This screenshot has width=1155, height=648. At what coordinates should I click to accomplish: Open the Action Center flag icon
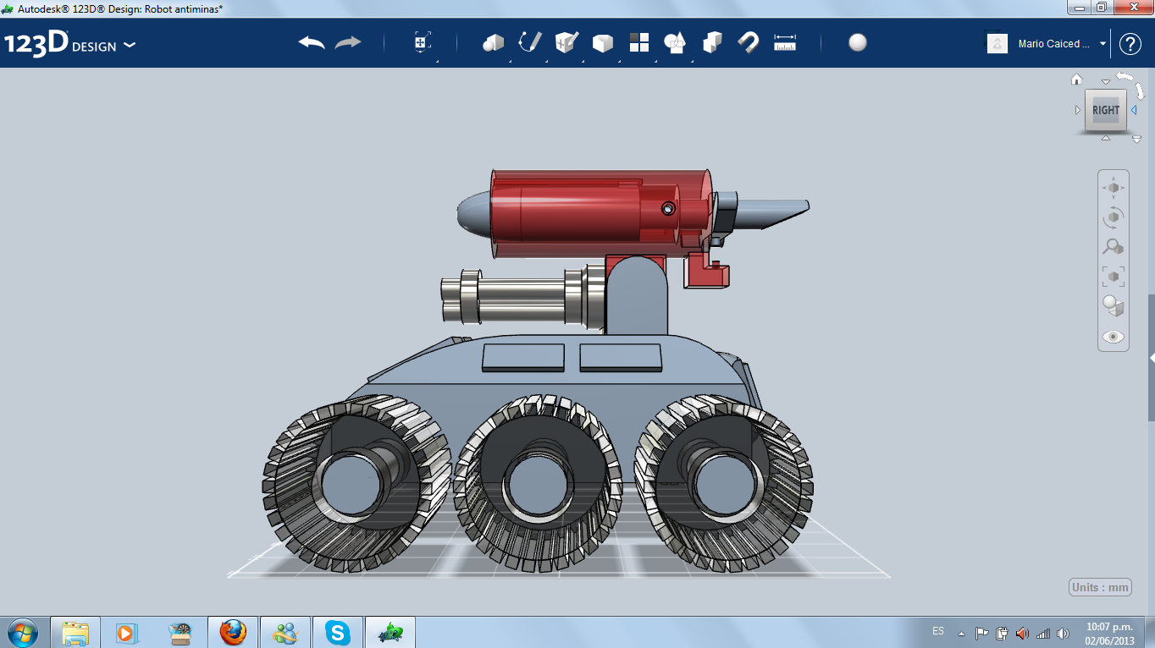click(982, 633)
